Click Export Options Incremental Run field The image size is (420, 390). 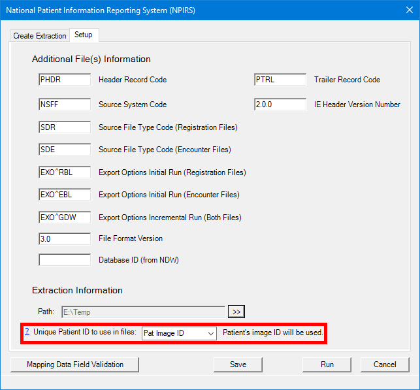coord(64,218)
